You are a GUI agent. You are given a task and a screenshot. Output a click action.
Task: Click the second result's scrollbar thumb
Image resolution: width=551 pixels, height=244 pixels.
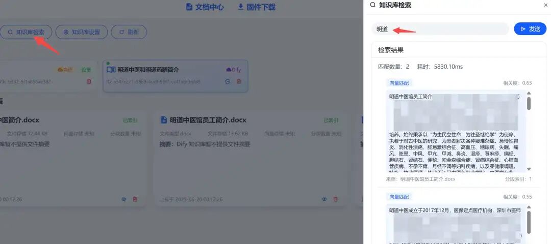(529, 222)
